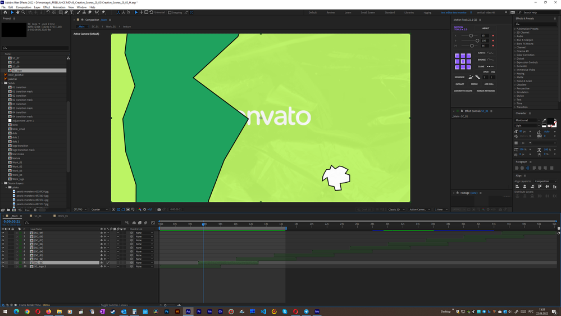Select the Brush tool
Viewport: 561px width, 316px height.
tap(79, 12)
